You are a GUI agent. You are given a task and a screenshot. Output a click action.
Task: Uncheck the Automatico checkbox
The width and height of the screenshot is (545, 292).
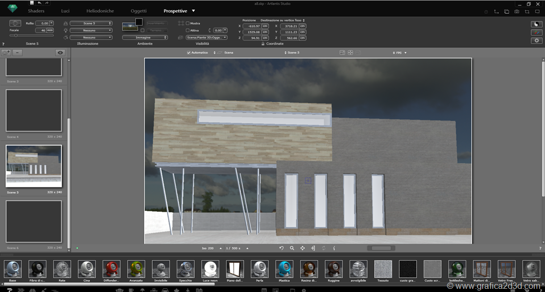[189, 53]
